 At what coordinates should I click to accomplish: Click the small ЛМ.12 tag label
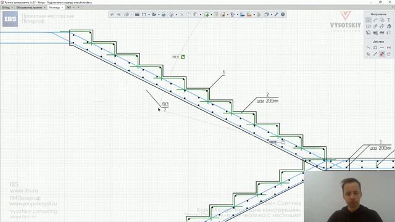pyautogui.click(x=175, y=57)
